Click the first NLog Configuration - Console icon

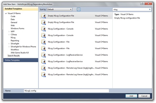(x=43, y=29)
